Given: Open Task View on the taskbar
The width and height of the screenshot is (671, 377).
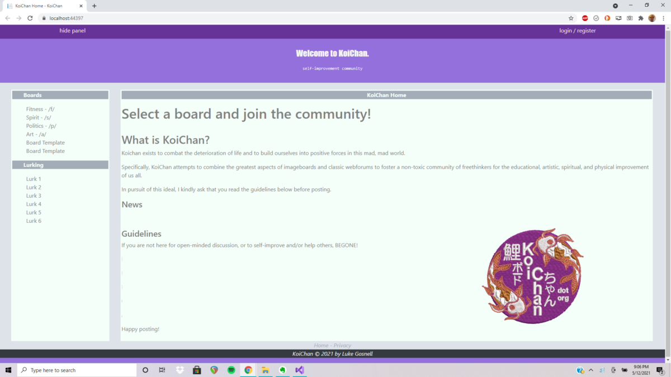Looking at the screenshot, I should [162, 370].
